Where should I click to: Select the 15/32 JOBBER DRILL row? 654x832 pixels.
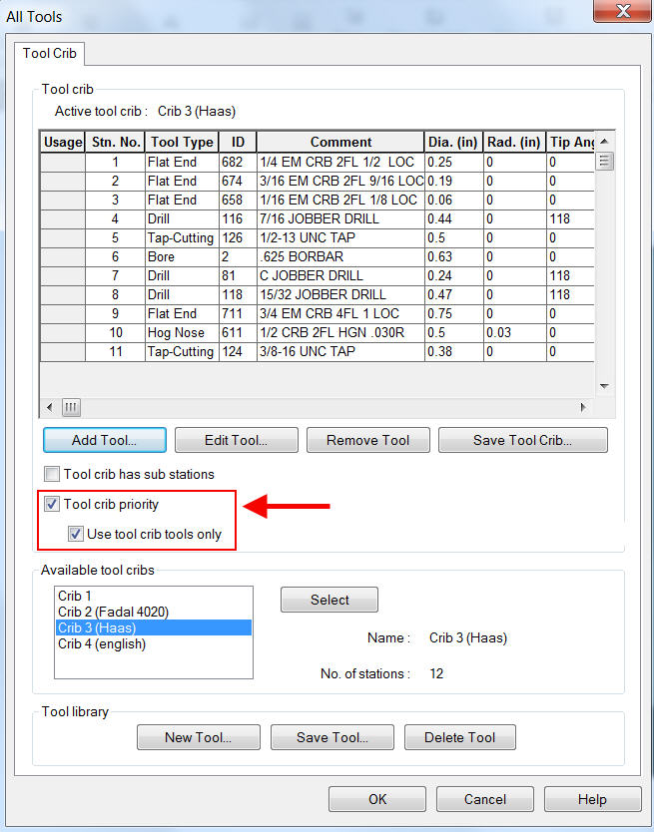(318, 294)
